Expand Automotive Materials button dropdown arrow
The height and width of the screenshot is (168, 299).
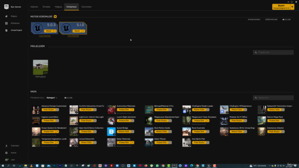pyautogui.click(x=133, y=110)
